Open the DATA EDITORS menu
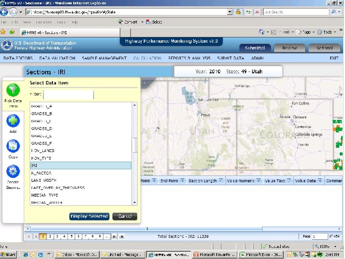The image size is (345, 259). 18,58
